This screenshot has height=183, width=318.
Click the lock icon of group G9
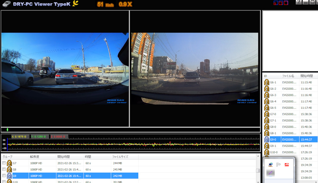(x=9, y=176)
